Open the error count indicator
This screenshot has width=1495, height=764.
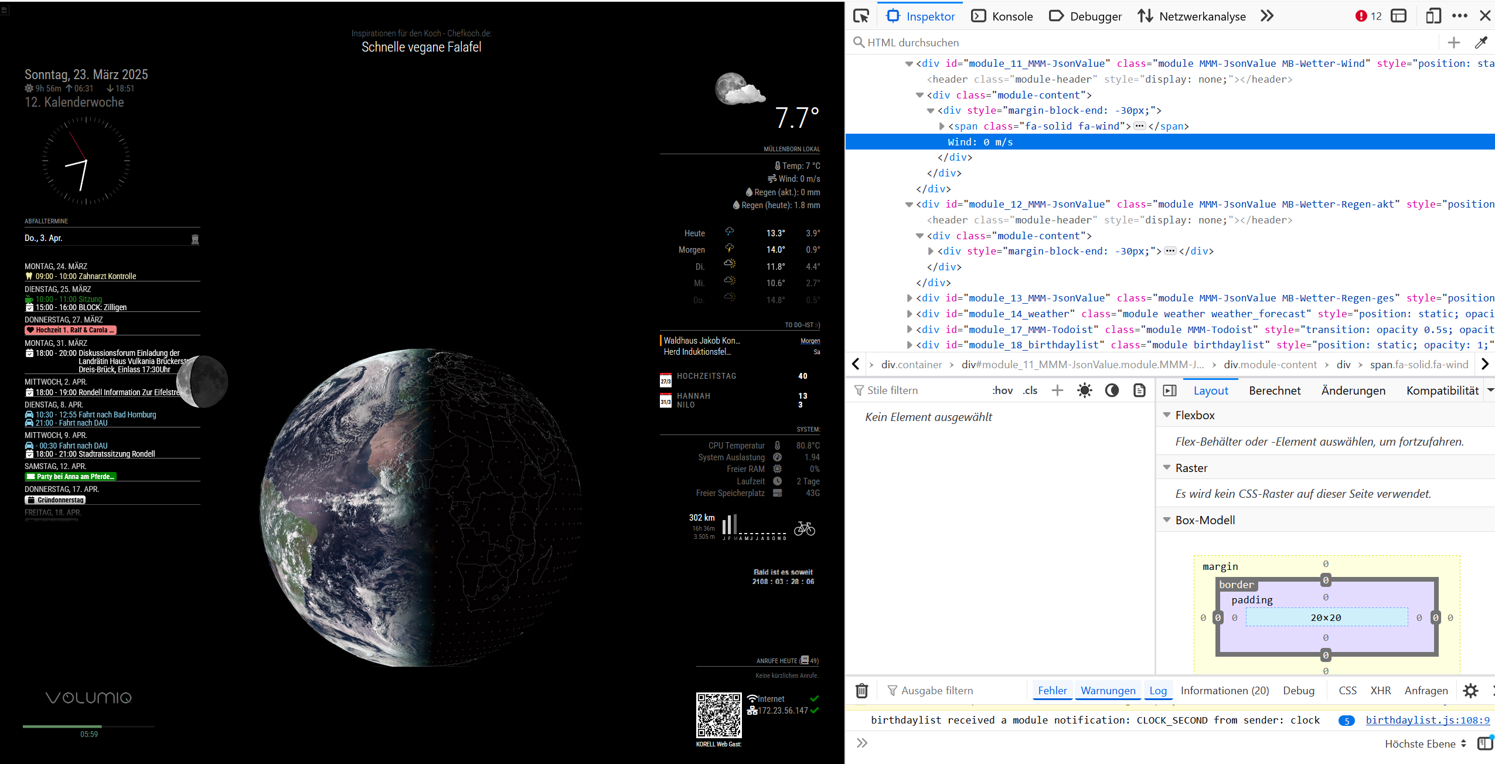pyautogui.click(x=1368, y=16)
